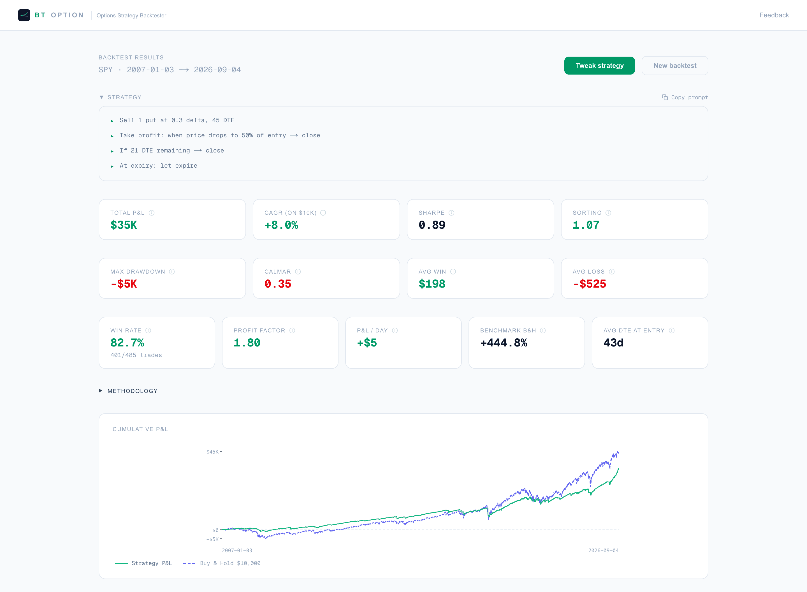Click the Total P&L value $35K

tap(124, 225)
